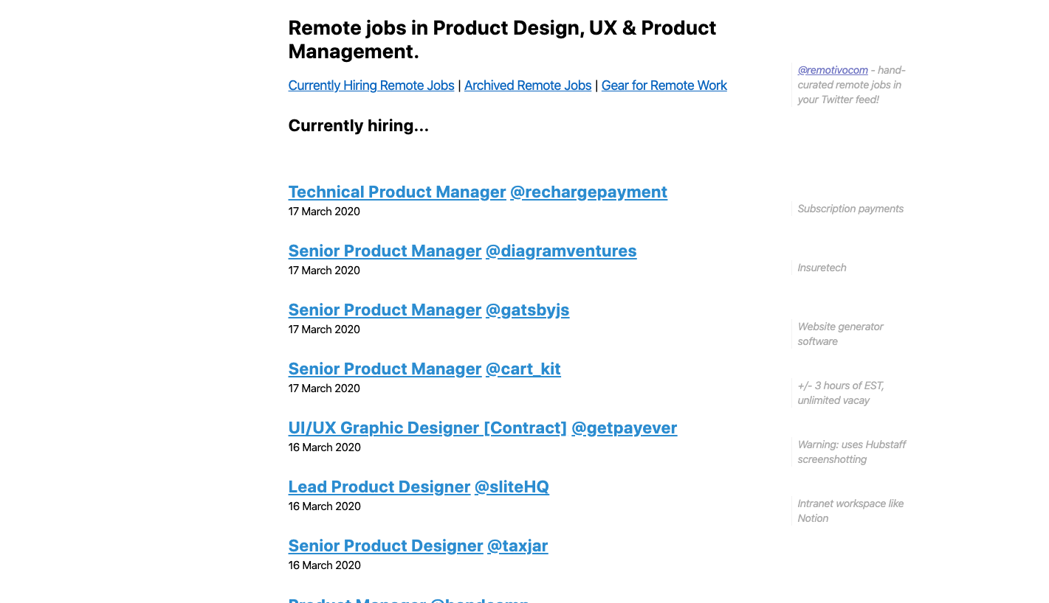Viewport: 1049px width, 603px height.
Task: Click the 'Currently hiring...' heading
Action: click(359, 125)
